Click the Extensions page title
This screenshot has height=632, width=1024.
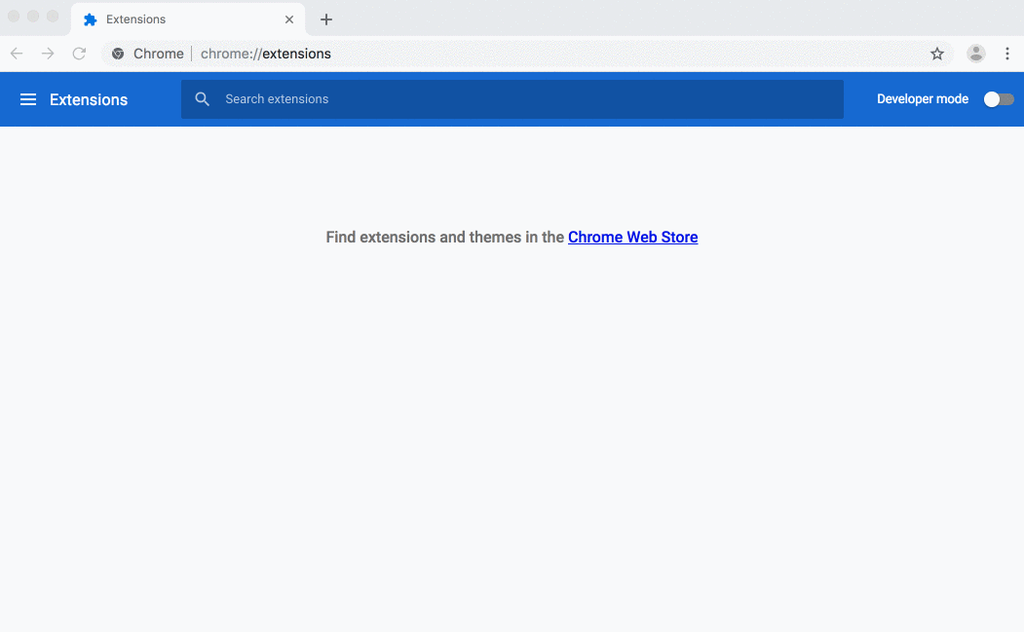point(89,100)
